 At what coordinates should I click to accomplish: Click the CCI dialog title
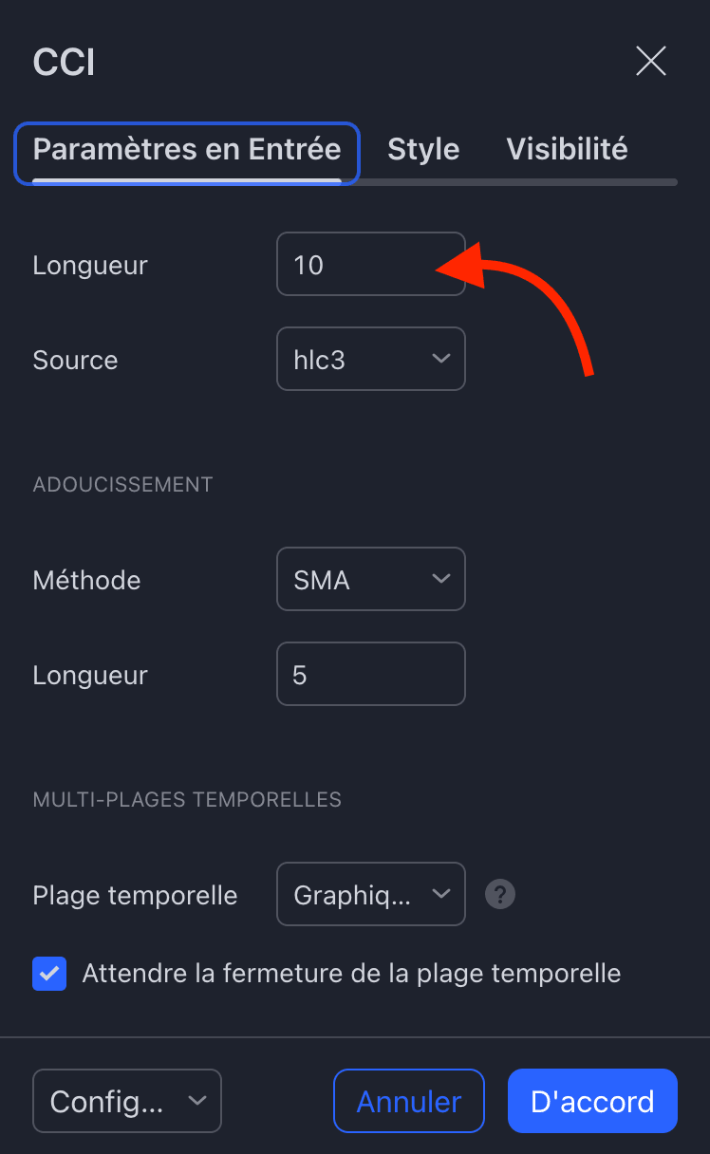click(x=63, y=61)
